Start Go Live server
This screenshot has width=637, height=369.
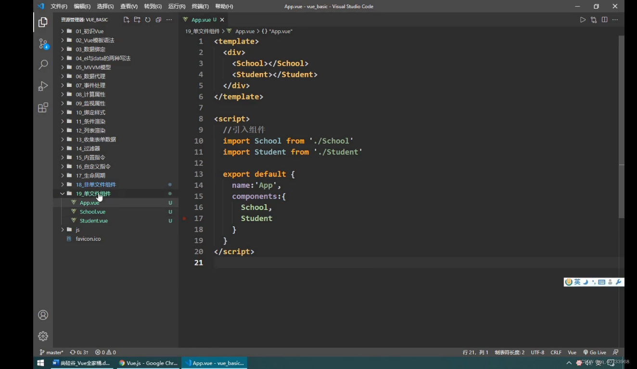[x=595, y=352]
